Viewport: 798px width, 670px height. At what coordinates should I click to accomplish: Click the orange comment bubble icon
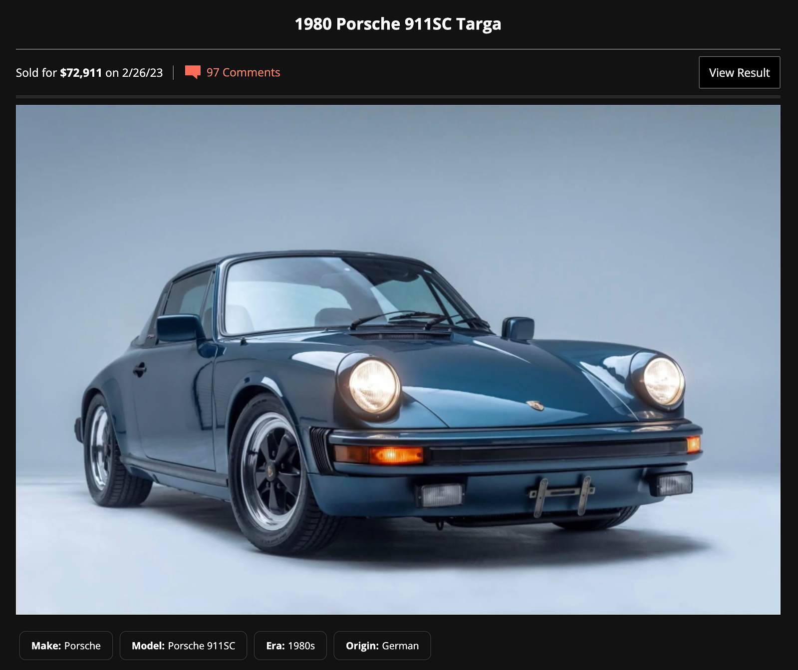pyautogui.click(x=193, y=72)
